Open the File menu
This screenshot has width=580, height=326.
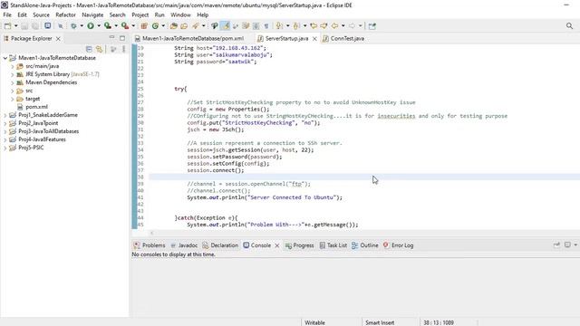[7, 14]
